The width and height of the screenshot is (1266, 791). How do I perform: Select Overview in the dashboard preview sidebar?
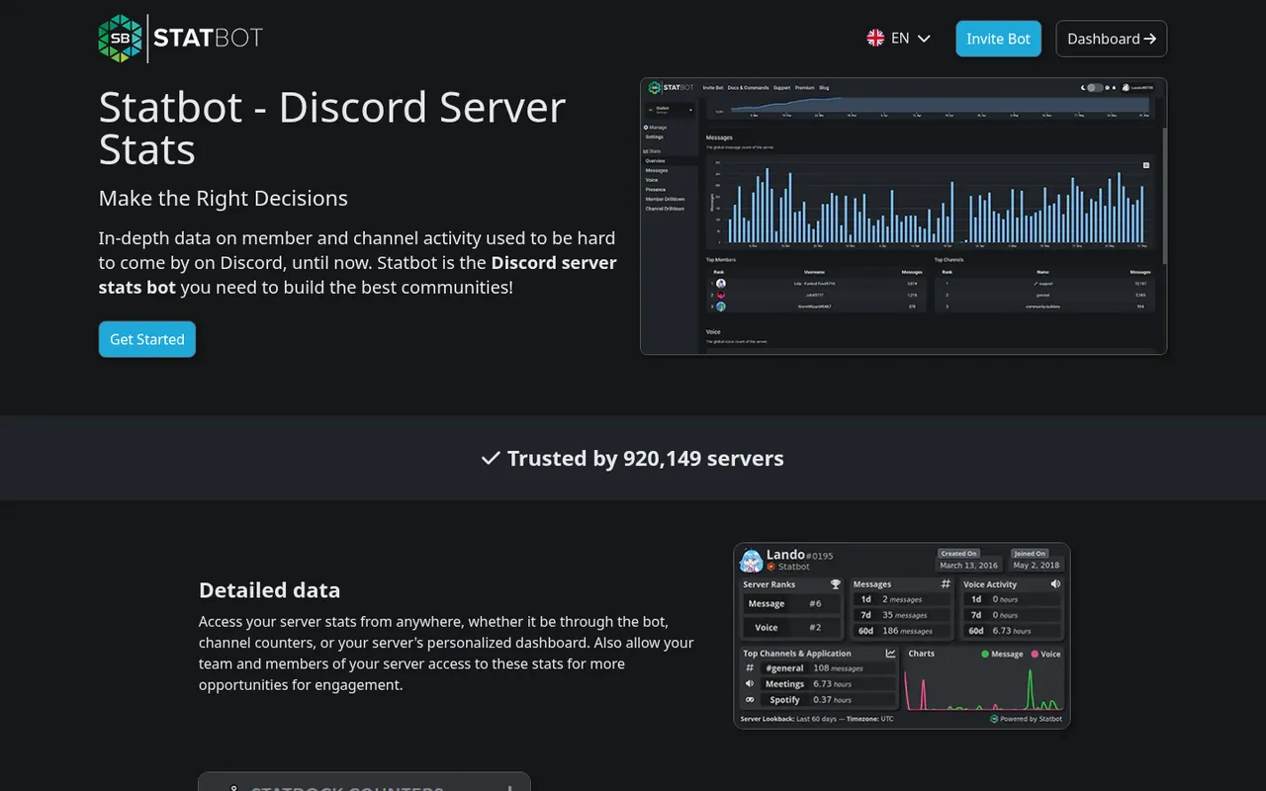pyautogui.click(x=655, y=160)
